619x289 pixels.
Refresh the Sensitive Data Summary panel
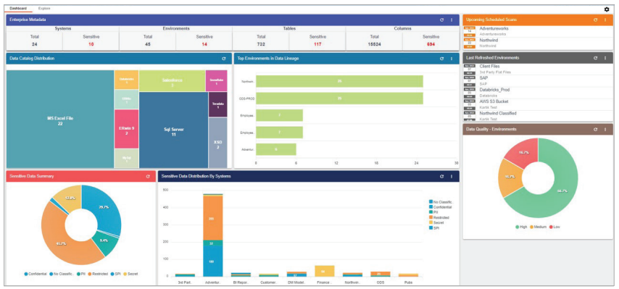point(148,176)
